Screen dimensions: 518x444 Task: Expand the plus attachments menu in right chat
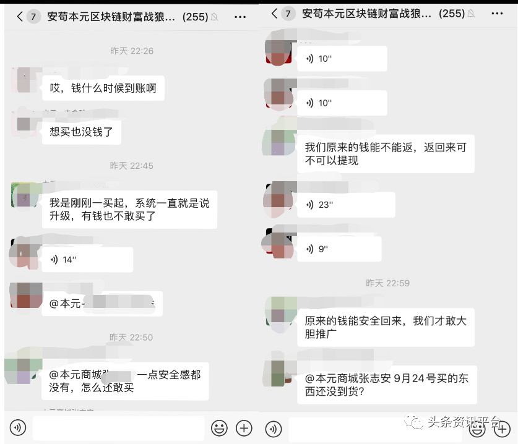502,429
